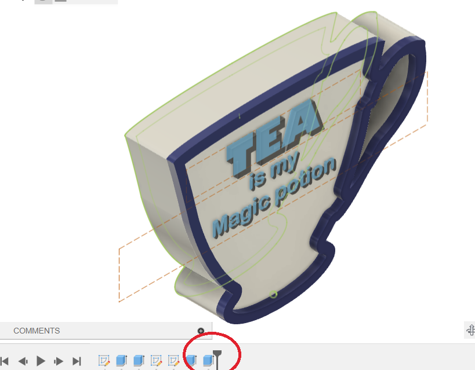Jump to the end of the timeline
The width and height of the screenshot is (475, 370).
77,361
